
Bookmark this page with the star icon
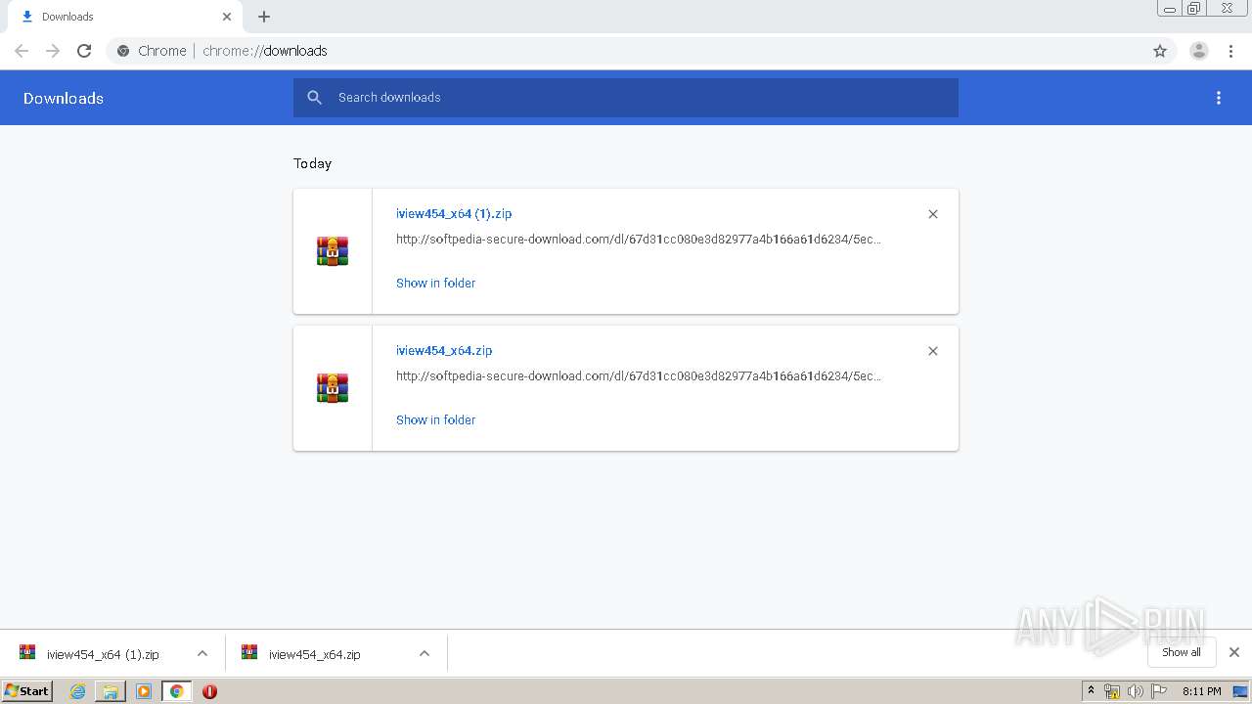[x=1160, y=51]
